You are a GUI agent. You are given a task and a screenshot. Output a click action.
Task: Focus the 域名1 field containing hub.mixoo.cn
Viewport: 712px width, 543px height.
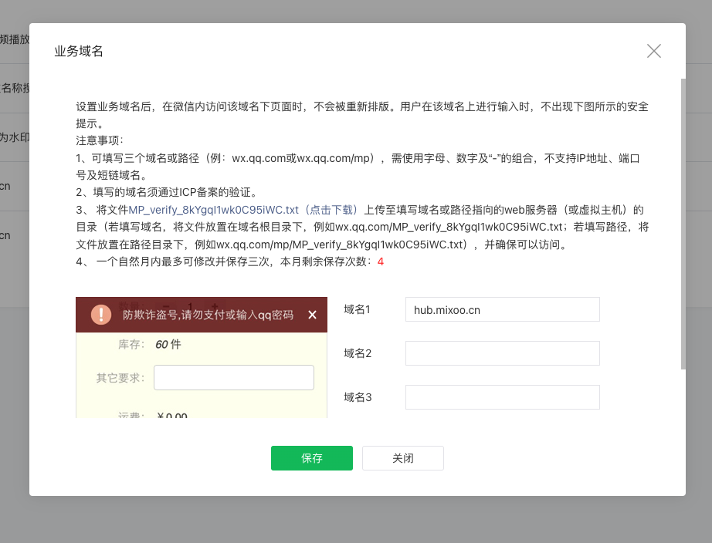click(502, 309)
